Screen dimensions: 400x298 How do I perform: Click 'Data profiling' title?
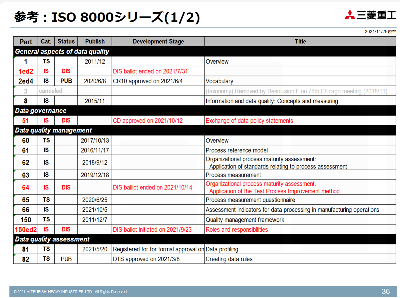click(222, 249)
